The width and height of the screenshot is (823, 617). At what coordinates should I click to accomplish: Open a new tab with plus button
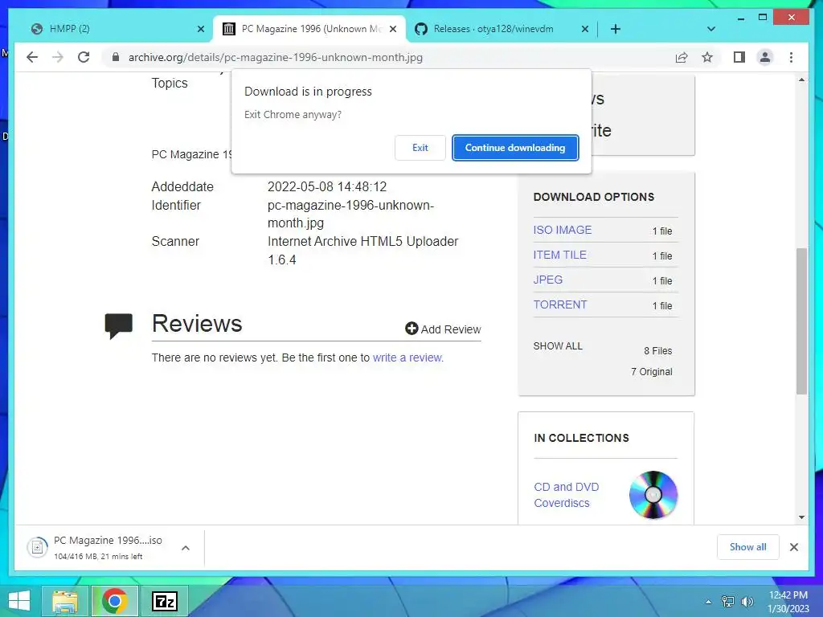click(x=615, y=29)
